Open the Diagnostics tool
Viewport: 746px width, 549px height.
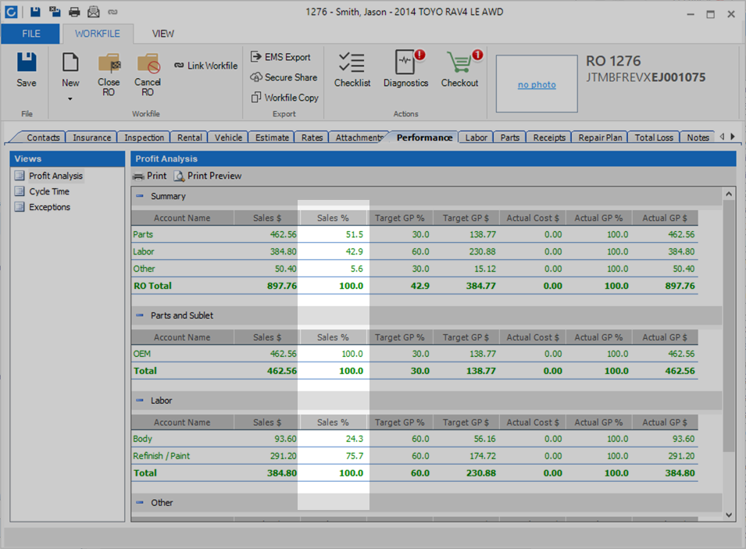point(405,64)
